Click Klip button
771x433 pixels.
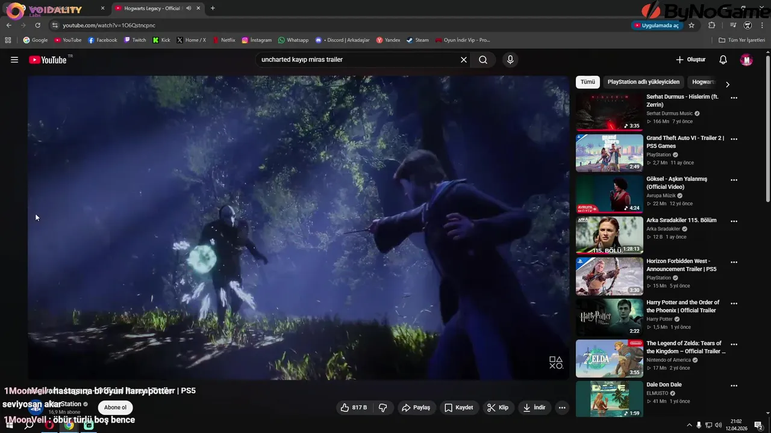(498, 408)
